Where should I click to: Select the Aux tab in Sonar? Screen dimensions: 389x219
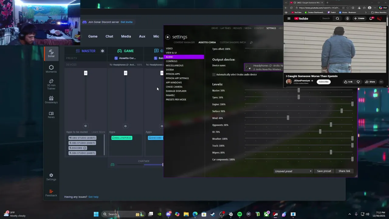click(142, 36)
